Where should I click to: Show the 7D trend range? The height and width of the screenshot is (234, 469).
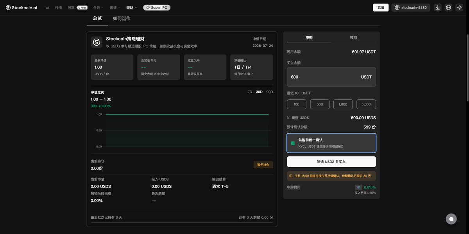pos(250,92)
